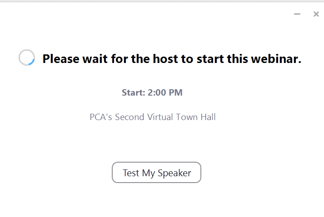Minimize the webinar waiting window

(297, 14)
